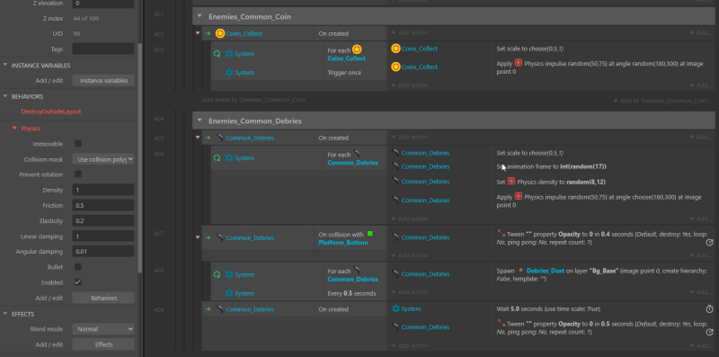
Task: Click the Debries_Dust object icon in Spawn action
Action: tap(520, 271)
